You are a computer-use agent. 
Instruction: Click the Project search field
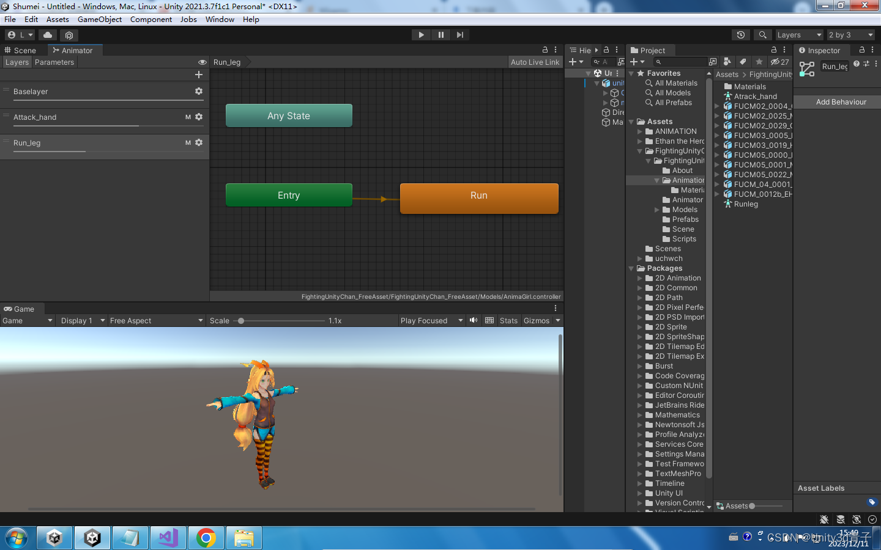click(679, 62)
